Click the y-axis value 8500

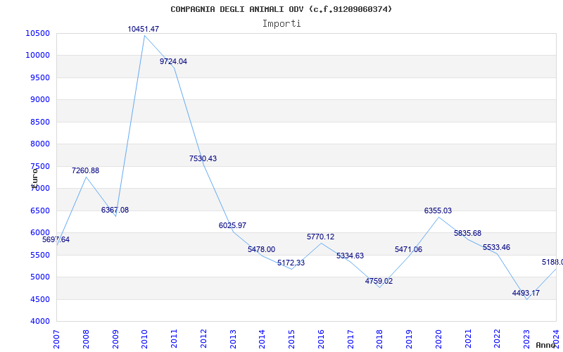(x=39, y=122)
